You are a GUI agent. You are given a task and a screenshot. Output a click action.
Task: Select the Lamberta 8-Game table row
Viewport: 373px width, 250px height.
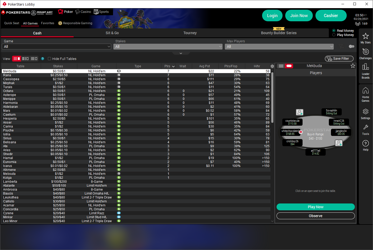tap(136, 182)
